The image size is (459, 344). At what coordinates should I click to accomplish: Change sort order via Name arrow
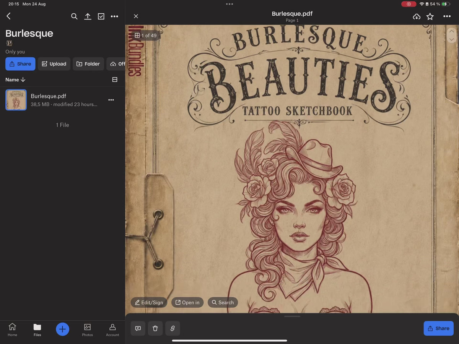click(15, 80)
